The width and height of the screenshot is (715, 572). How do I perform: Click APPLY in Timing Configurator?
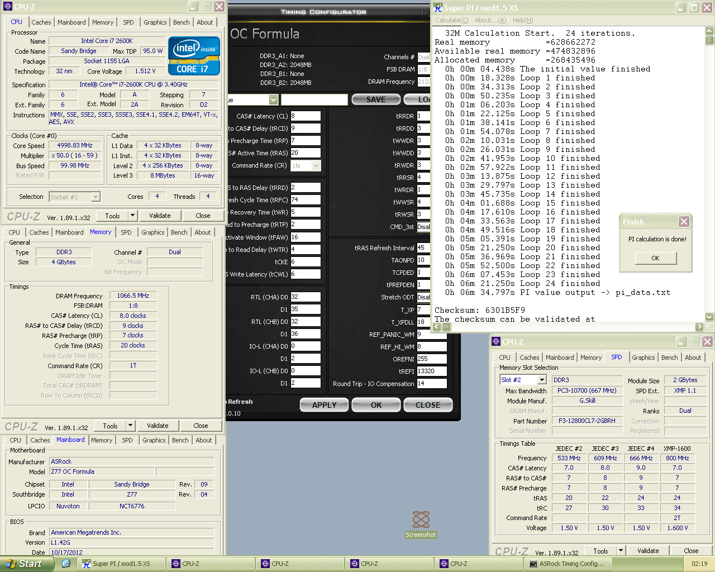pos(324,405)
